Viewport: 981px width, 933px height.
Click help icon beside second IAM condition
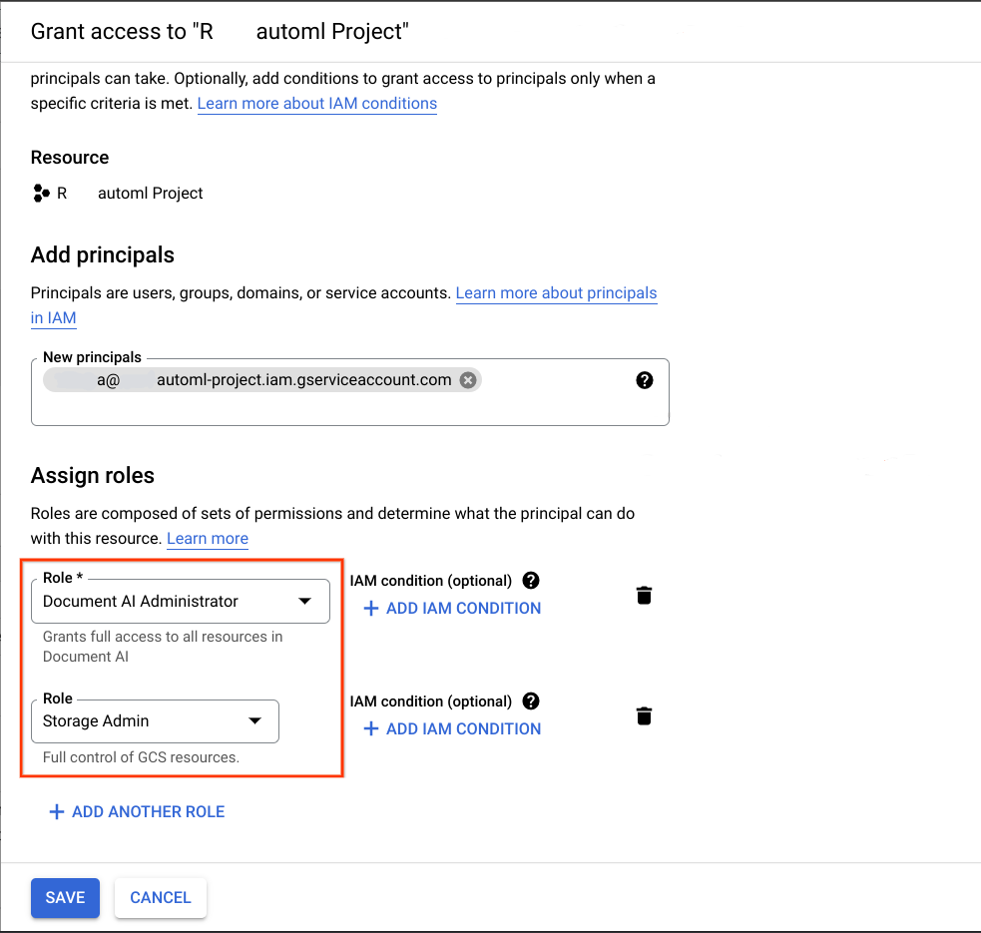(531, 701)
